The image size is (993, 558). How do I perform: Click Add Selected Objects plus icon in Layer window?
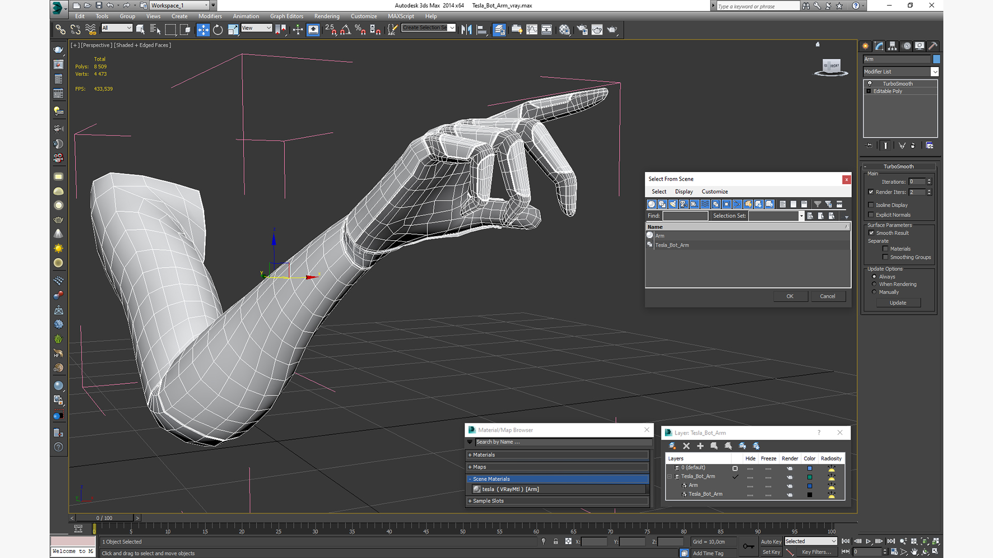pos(700,446)
